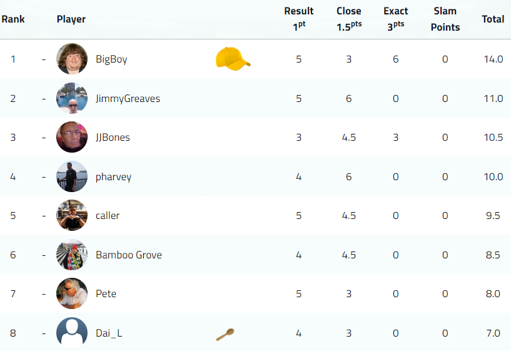Click caller's profile picture
This screenshot has width=511, height=351.
[x=72, y=215]
